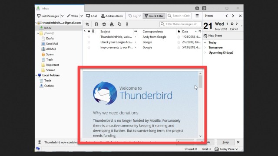
Task: Switch to the Inbox tab
Action: click(x=60, y=8)
